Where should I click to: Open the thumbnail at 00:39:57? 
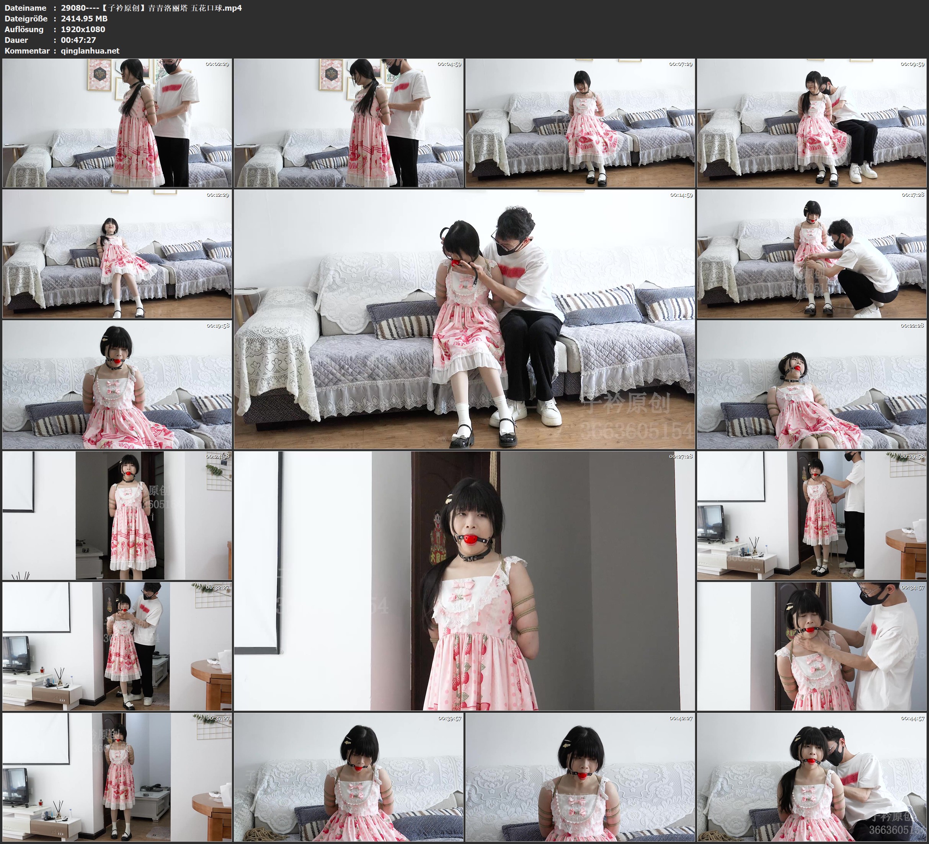click(x=349, y=777)
